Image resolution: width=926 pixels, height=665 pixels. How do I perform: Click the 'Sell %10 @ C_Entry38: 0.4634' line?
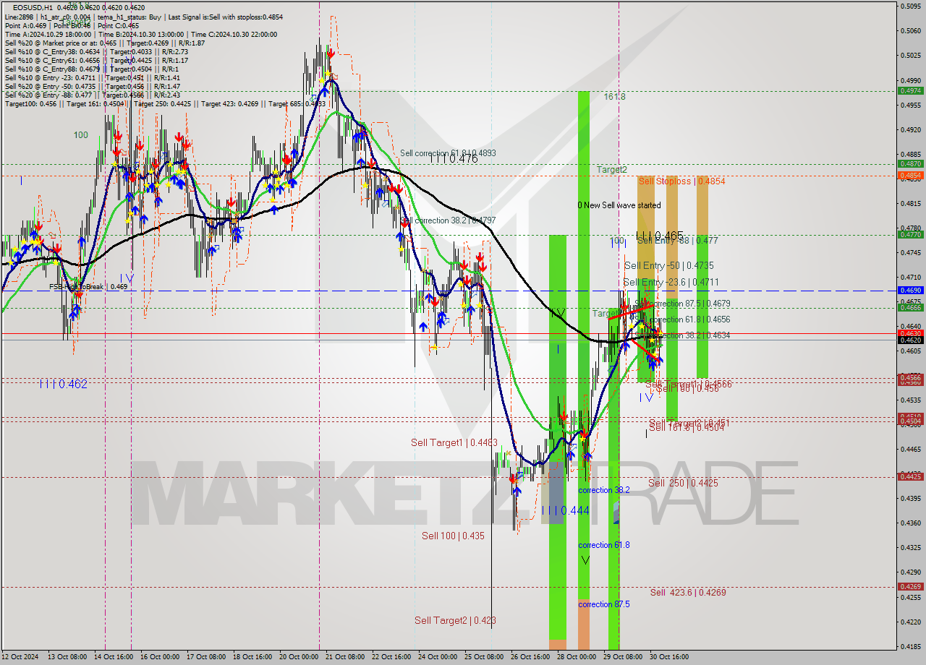[96, 51]
